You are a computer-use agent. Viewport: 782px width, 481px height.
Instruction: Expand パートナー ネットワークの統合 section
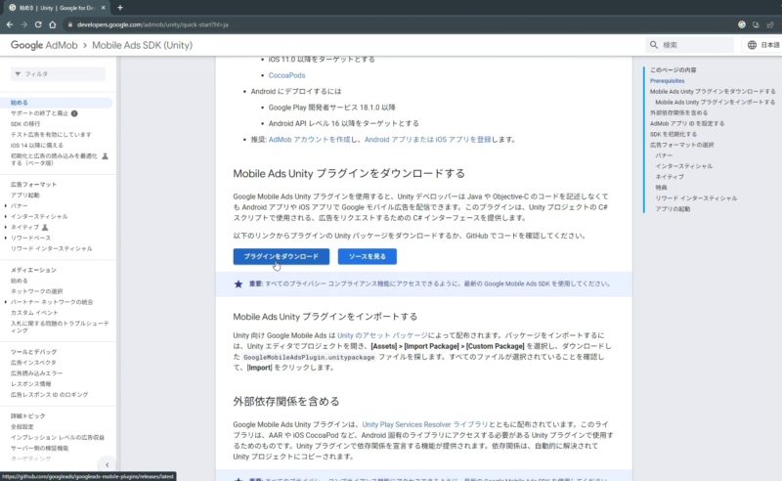(x=6, y=302)
